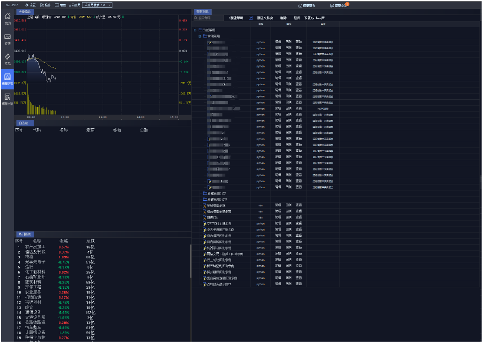Click vba file icon of 单股模型示范

point(205,205)
